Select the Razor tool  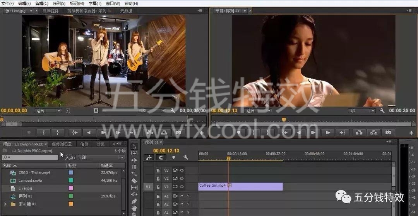(x=134, y=181)
